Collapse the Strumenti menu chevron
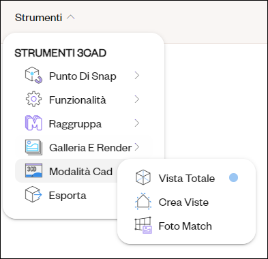Screen dimensions: 268x259 [71, 17]
